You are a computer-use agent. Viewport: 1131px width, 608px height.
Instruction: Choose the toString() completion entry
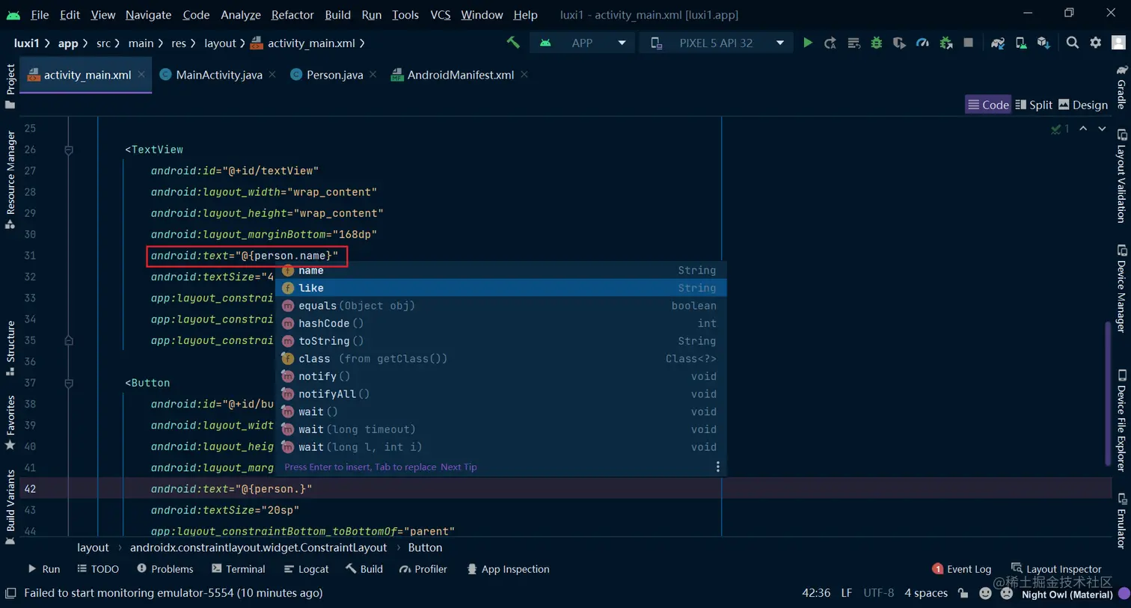pyautogui.click(x=500, y=341)
